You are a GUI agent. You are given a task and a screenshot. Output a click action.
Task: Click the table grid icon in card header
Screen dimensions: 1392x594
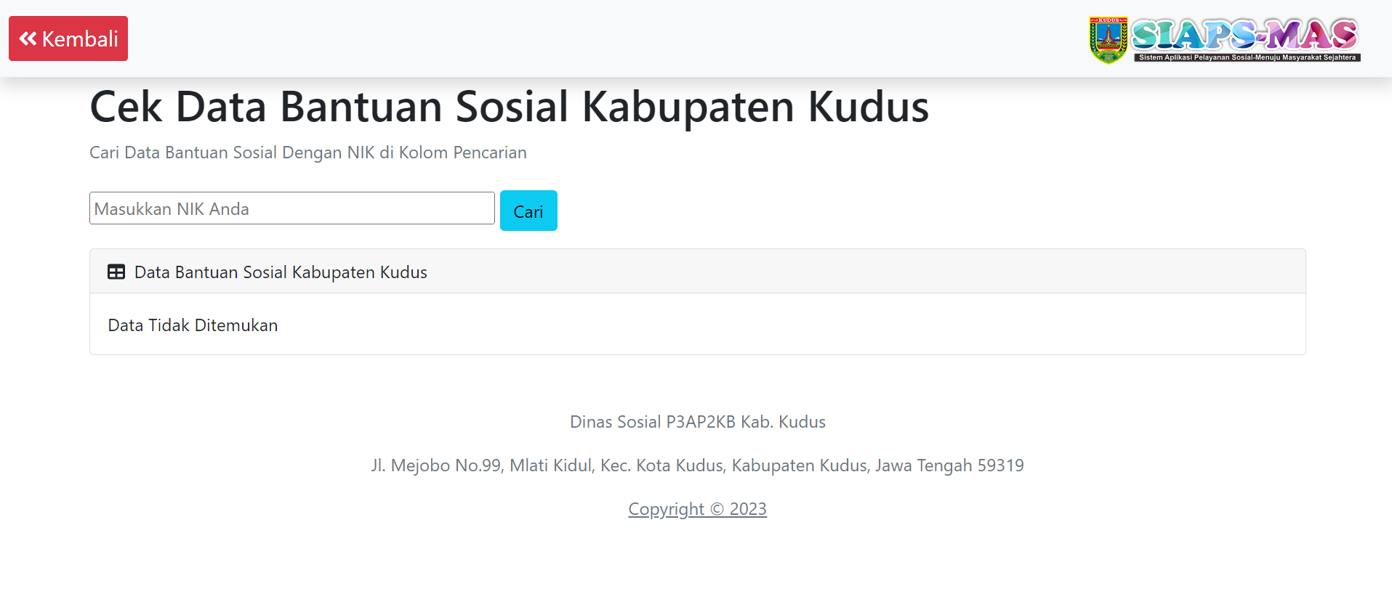click(116, 272)
